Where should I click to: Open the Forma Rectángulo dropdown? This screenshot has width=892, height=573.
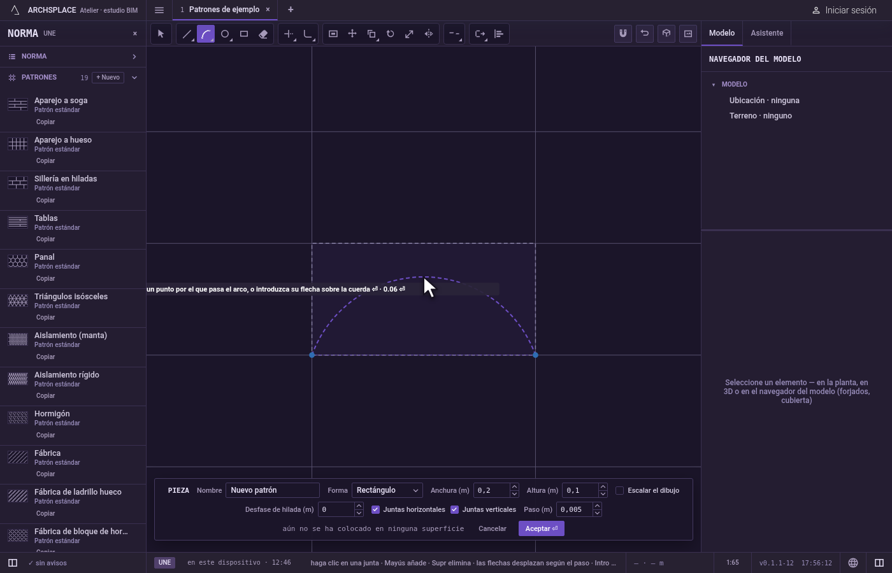(387, 490)
